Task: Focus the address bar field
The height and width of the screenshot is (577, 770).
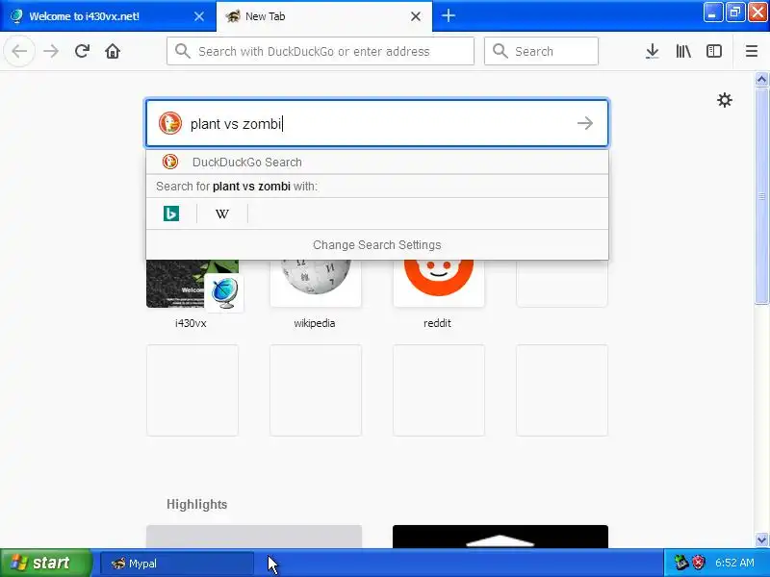Action: (321, 51)
